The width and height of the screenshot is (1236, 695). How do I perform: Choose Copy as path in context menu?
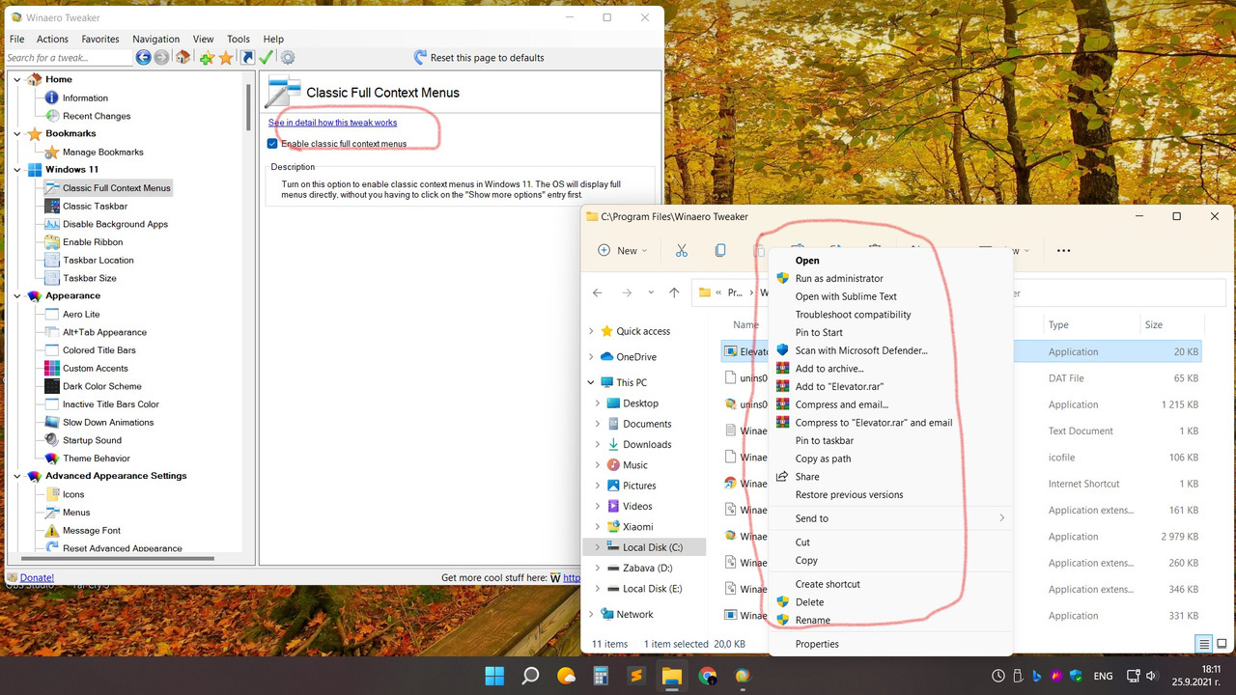coord(823,459)
